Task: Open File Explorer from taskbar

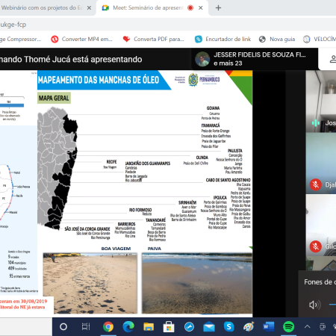Action: (149, 326)
